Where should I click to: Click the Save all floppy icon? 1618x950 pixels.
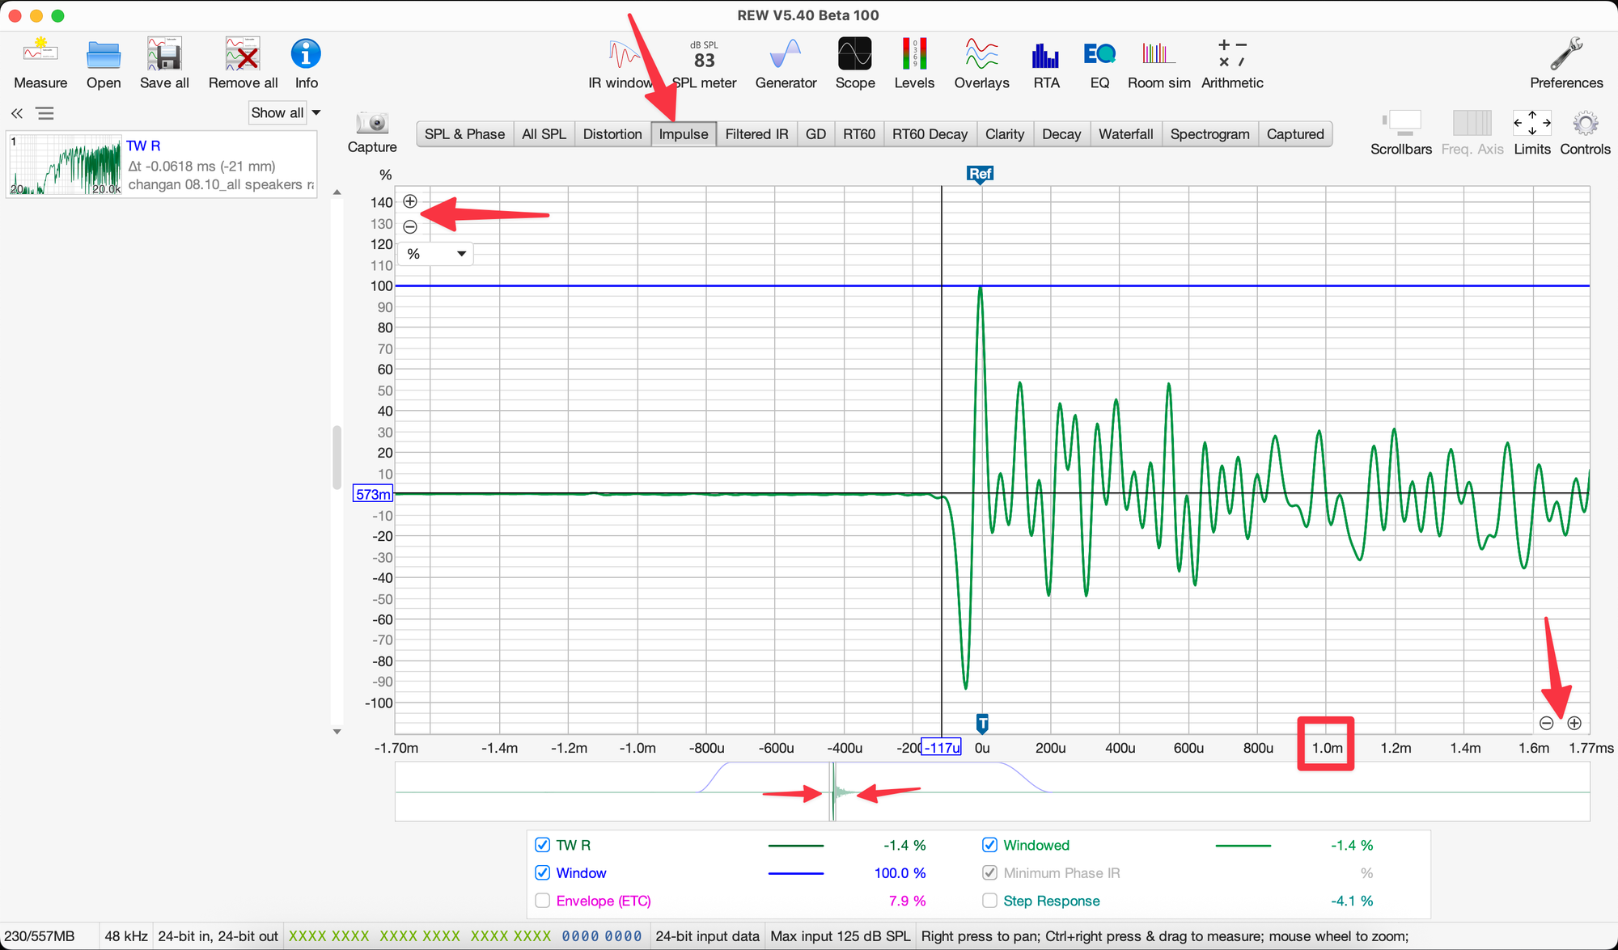164,55
